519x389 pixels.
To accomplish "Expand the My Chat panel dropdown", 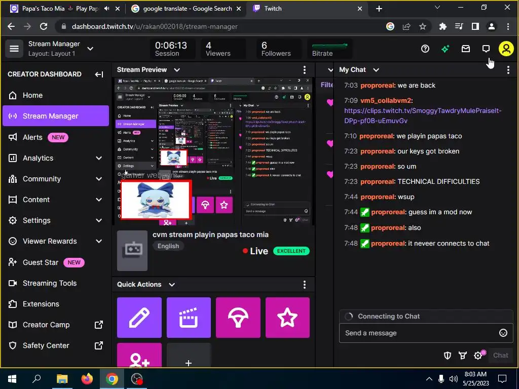I will click(376, 70).
